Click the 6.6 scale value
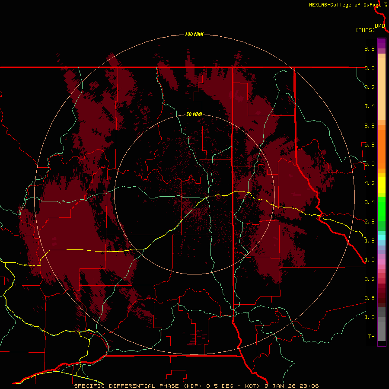 (x=370, y=125)
